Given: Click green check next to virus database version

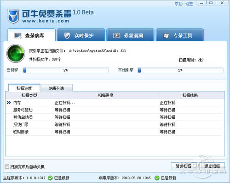Looking at the screenshot, I should click(x=157, y=178).
